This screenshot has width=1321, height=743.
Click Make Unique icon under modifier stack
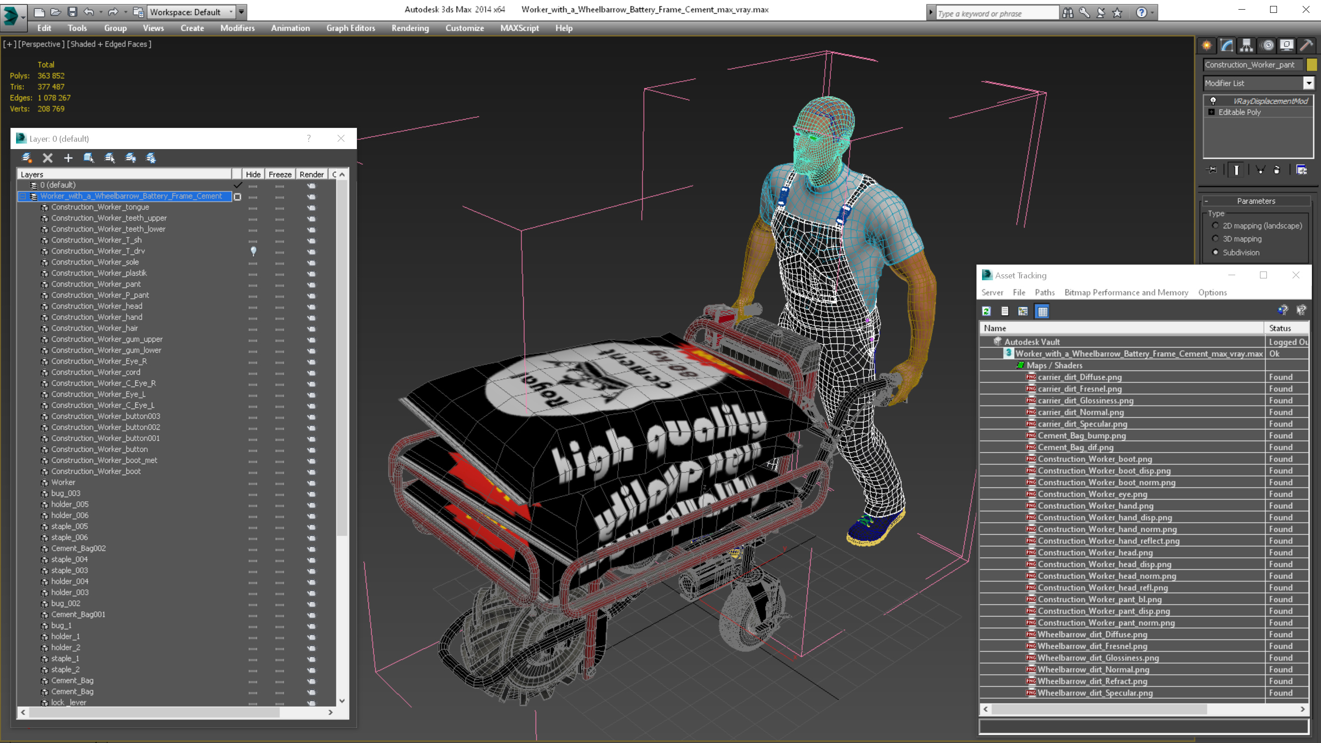click(x=1260, y=170)
